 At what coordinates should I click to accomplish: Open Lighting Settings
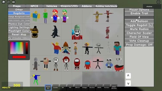coord(19,27)
